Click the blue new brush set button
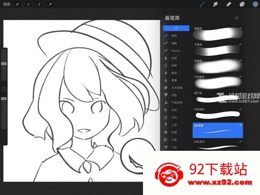260x195 pixels. point(176,28)
